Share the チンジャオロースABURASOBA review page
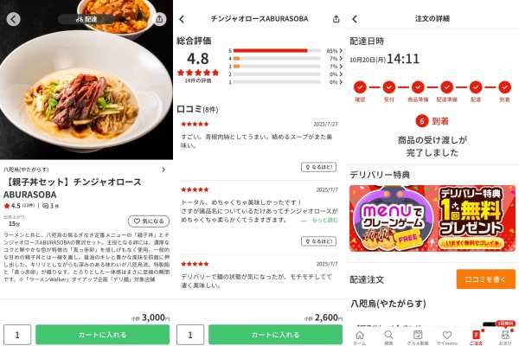 tap(336, 19)
